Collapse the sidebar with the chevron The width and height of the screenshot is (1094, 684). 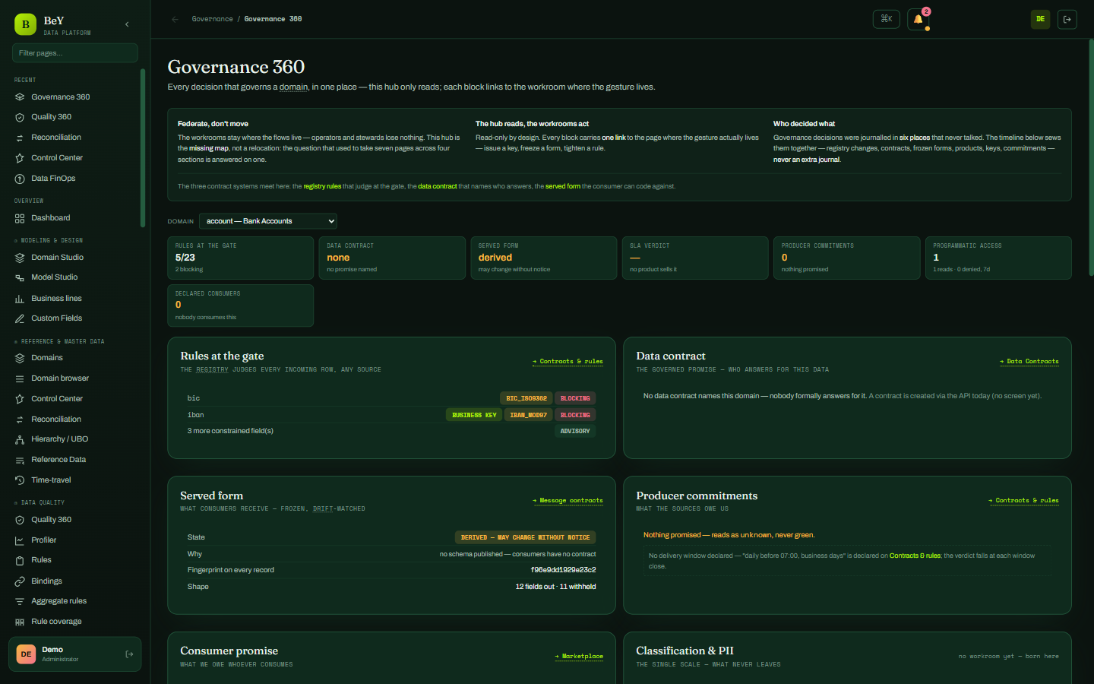click(x=127, y=24)
